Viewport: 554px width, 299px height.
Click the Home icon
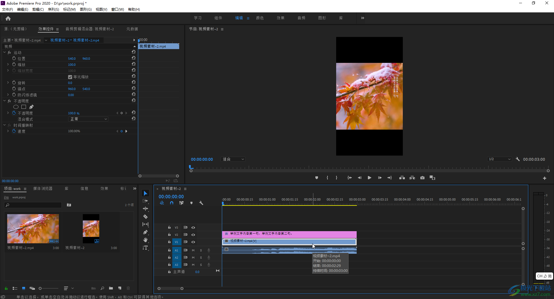(8, 18)
